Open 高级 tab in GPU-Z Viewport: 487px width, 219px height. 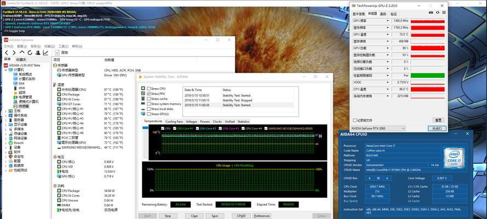click(383, 14)
